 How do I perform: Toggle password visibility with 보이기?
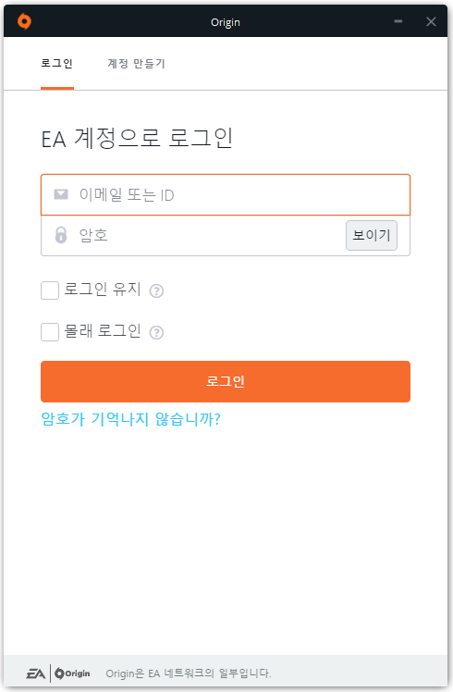pyautogui.click(x=372, y=235)
